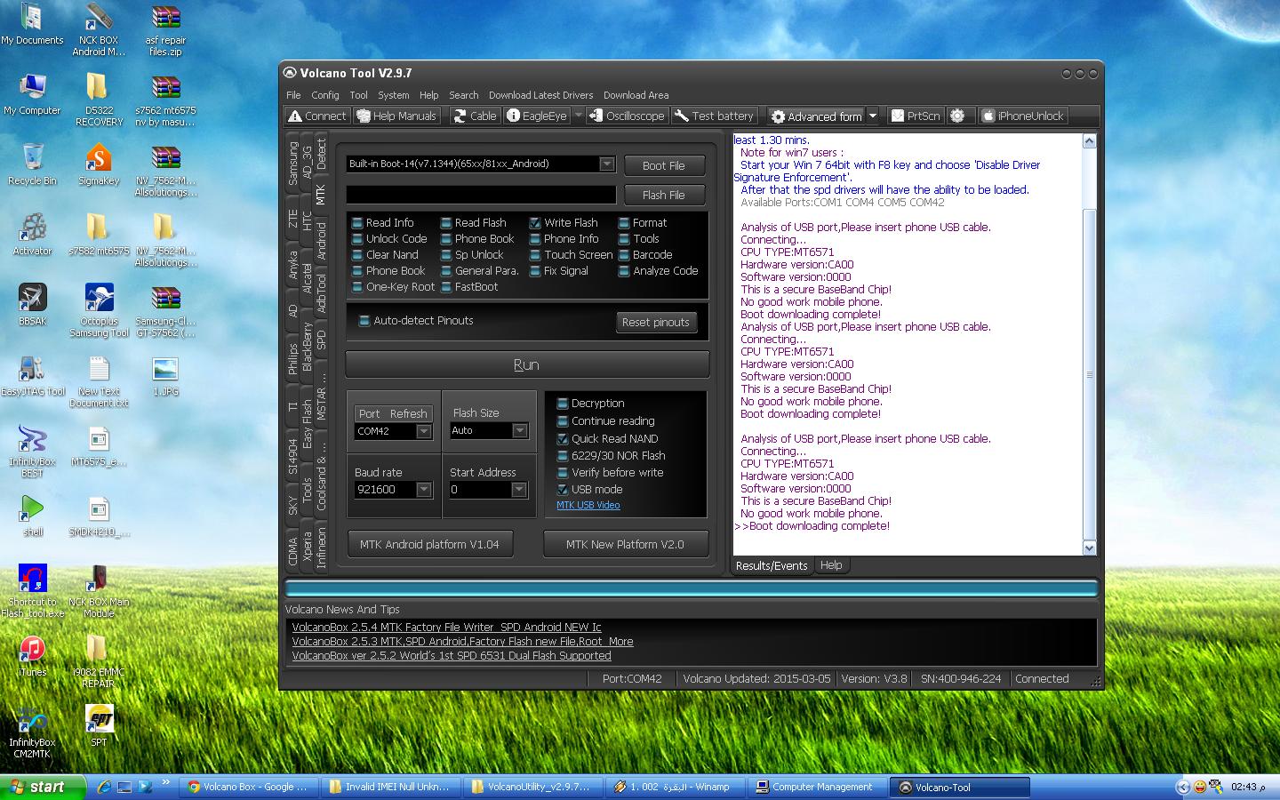Click the Windows Start button
The height and width of the screenshot is (800, 1280).
point(44,787)
